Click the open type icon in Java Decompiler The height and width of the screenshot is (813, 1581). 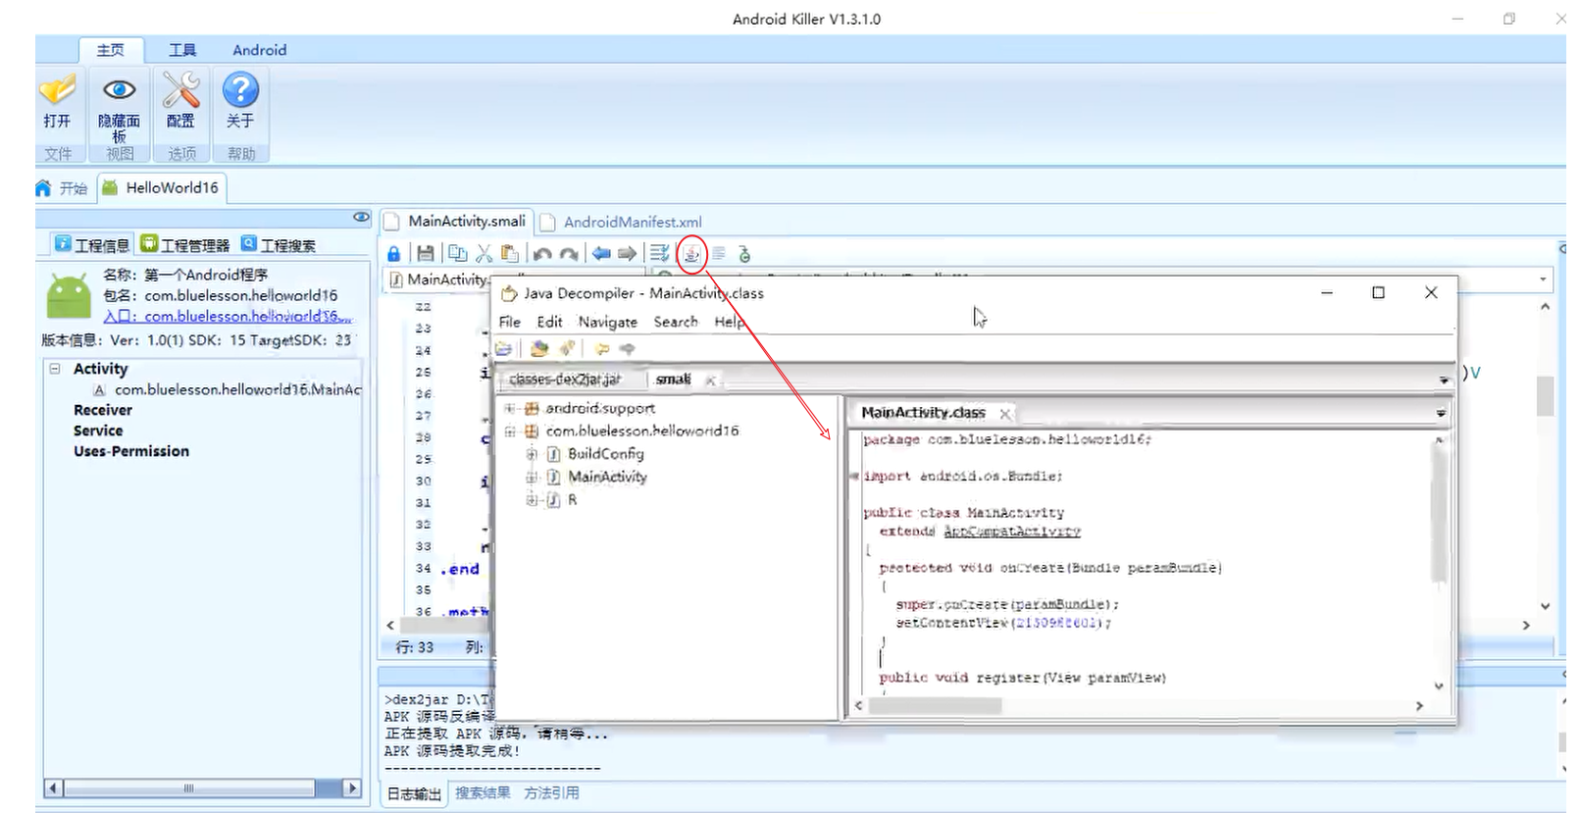(x=538, y=348)
